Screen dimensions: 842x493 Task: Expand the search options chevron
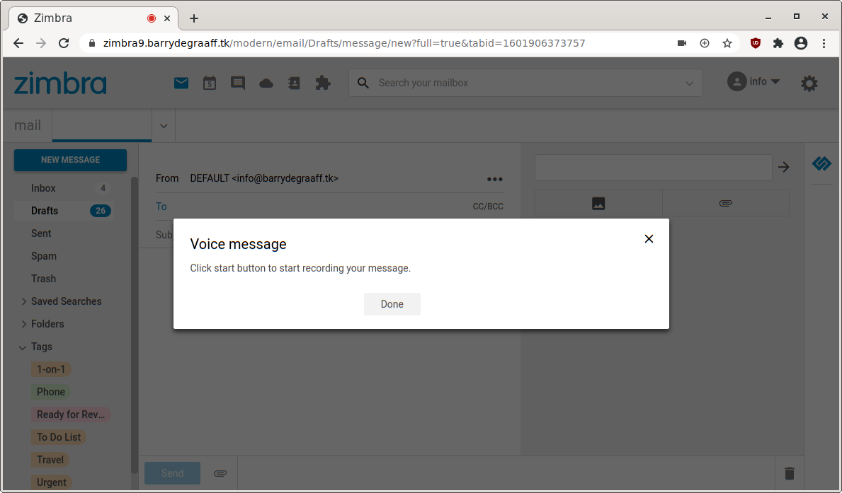pyautogui.click(x=690, y=83)
